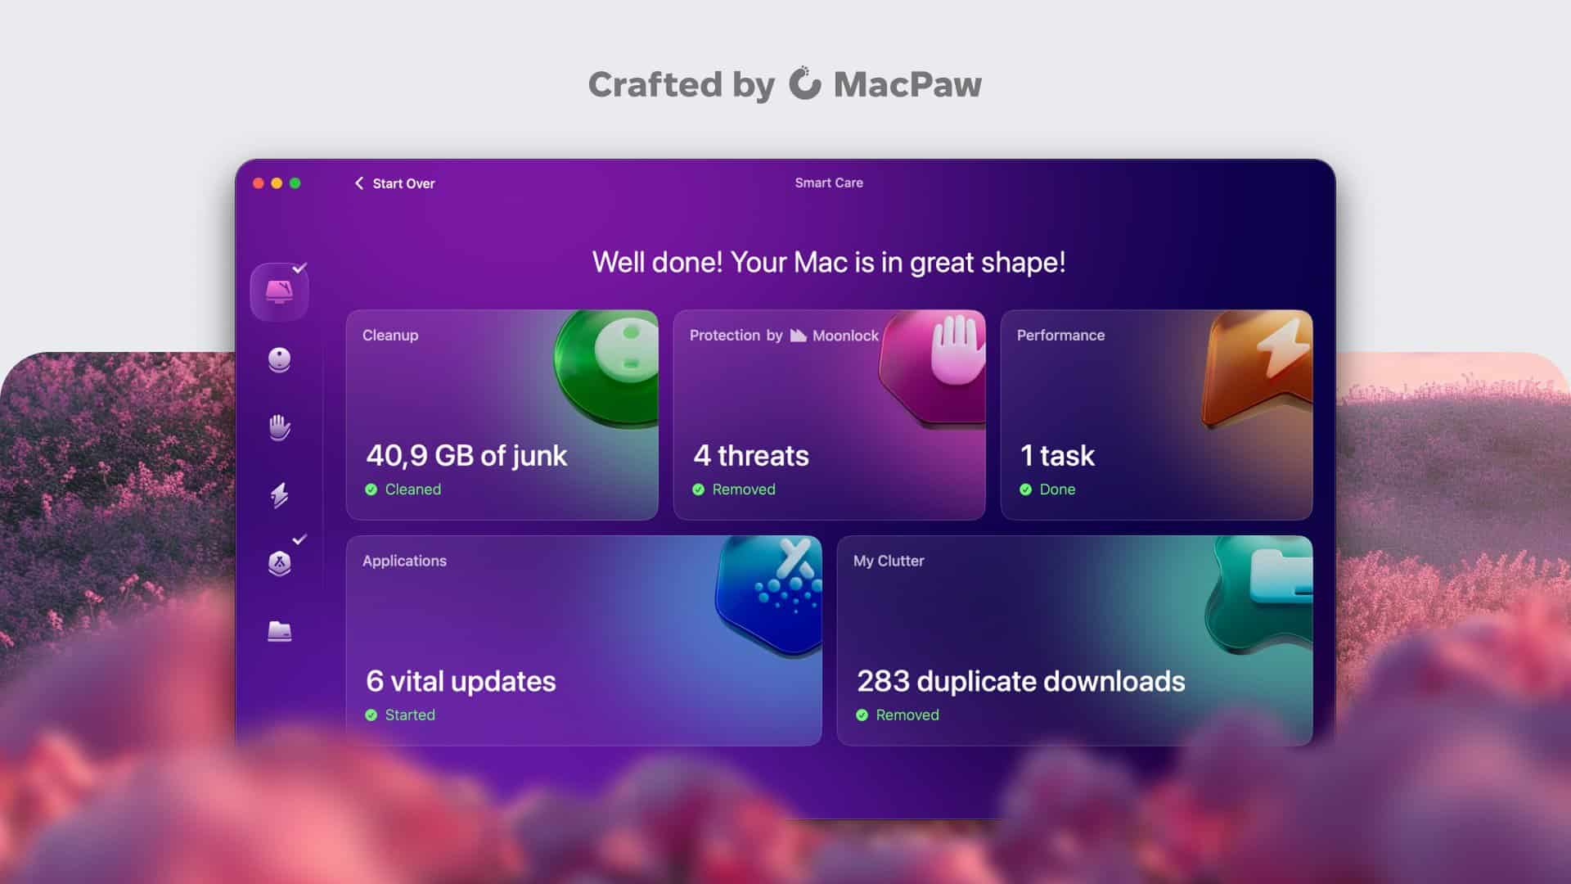Open the Performance result card

(x=1157, y=415)
